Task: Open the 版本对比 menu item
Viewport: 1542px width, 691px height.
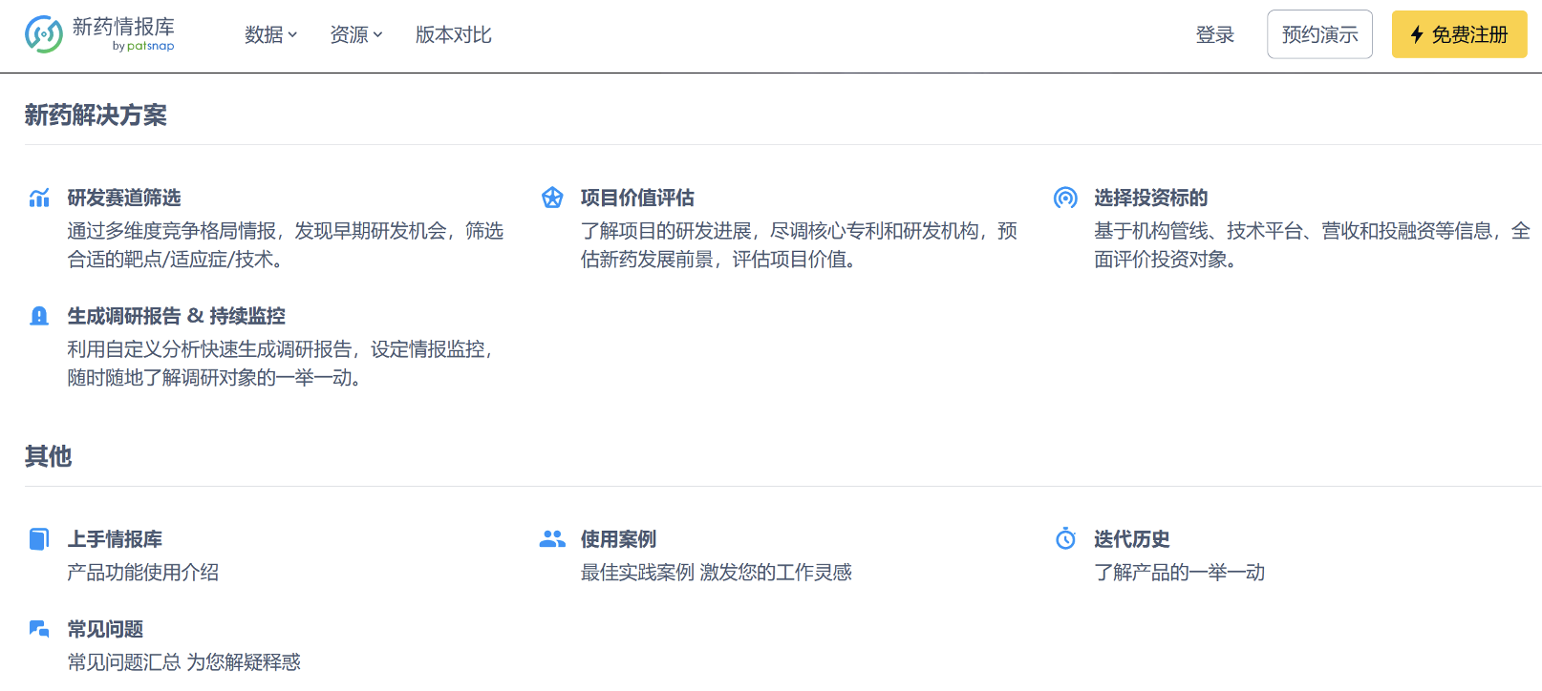Action: 453,35
